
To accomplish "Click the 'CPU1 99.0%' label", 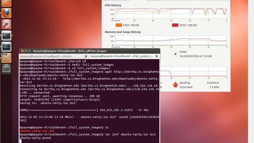I will tap(131, 25).
